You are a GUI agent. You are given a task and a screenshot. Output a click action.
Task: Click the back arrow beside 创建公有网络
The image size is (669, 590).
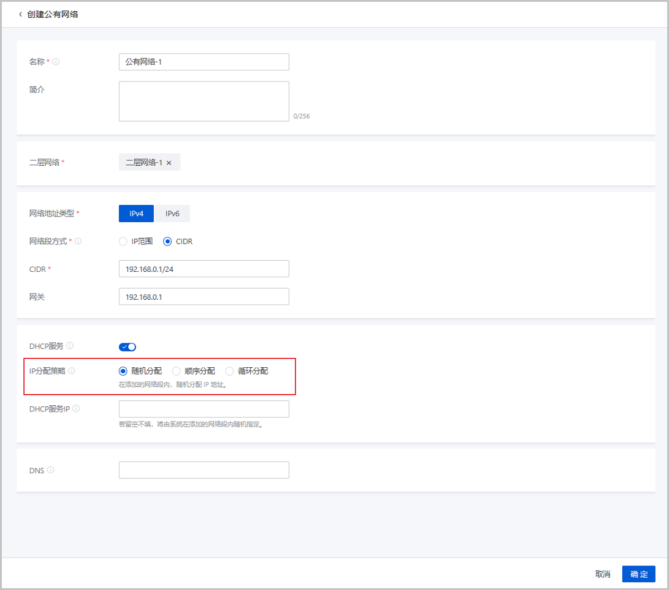click(21, 15)
